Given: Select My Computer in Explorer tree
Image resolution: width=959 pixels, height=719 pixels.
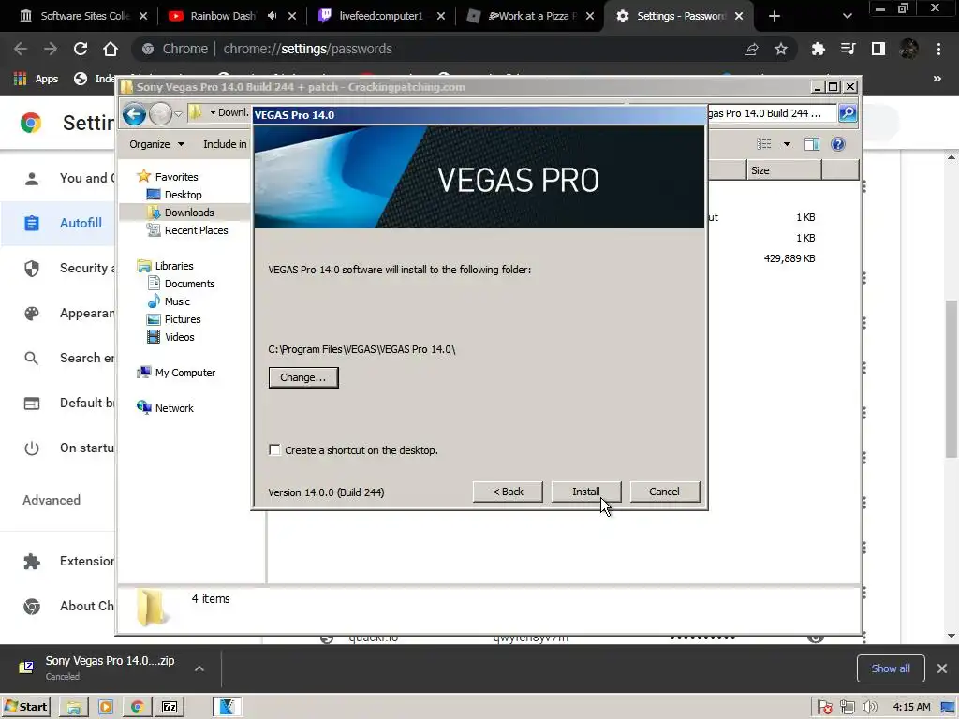Looking at the screenshot, I should [184, 373].
